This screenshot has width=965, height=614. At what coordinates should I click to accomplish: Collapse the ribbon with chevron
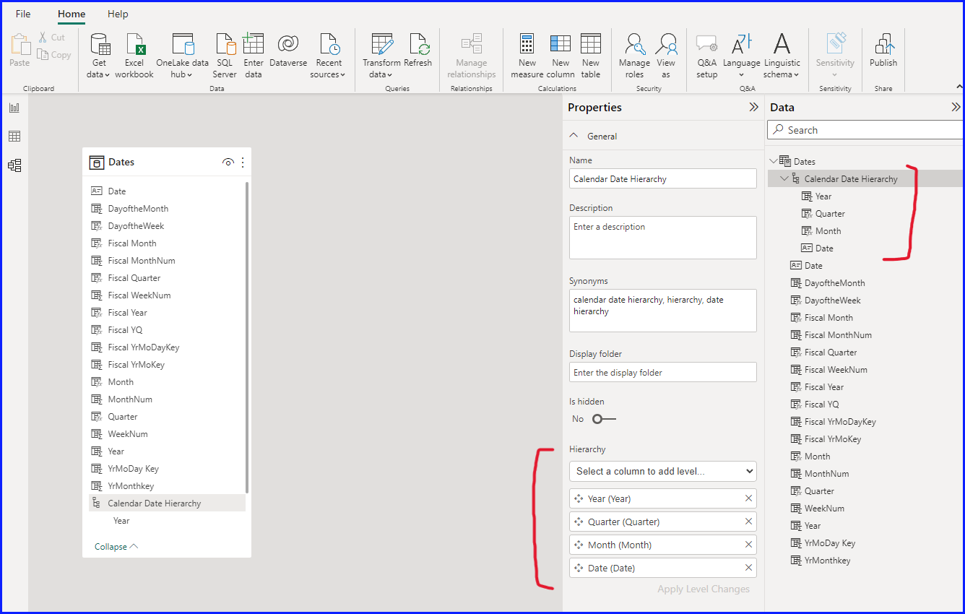pos(958,87)
